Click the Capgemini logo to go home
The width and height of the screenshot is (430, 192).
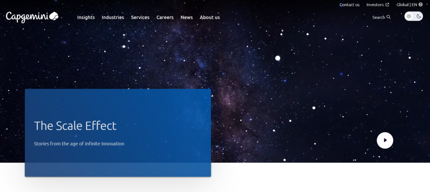32,17
